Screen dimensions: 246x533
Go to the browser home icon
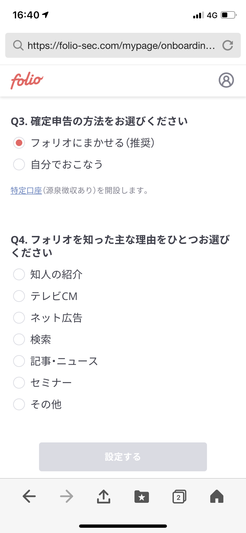216,496
